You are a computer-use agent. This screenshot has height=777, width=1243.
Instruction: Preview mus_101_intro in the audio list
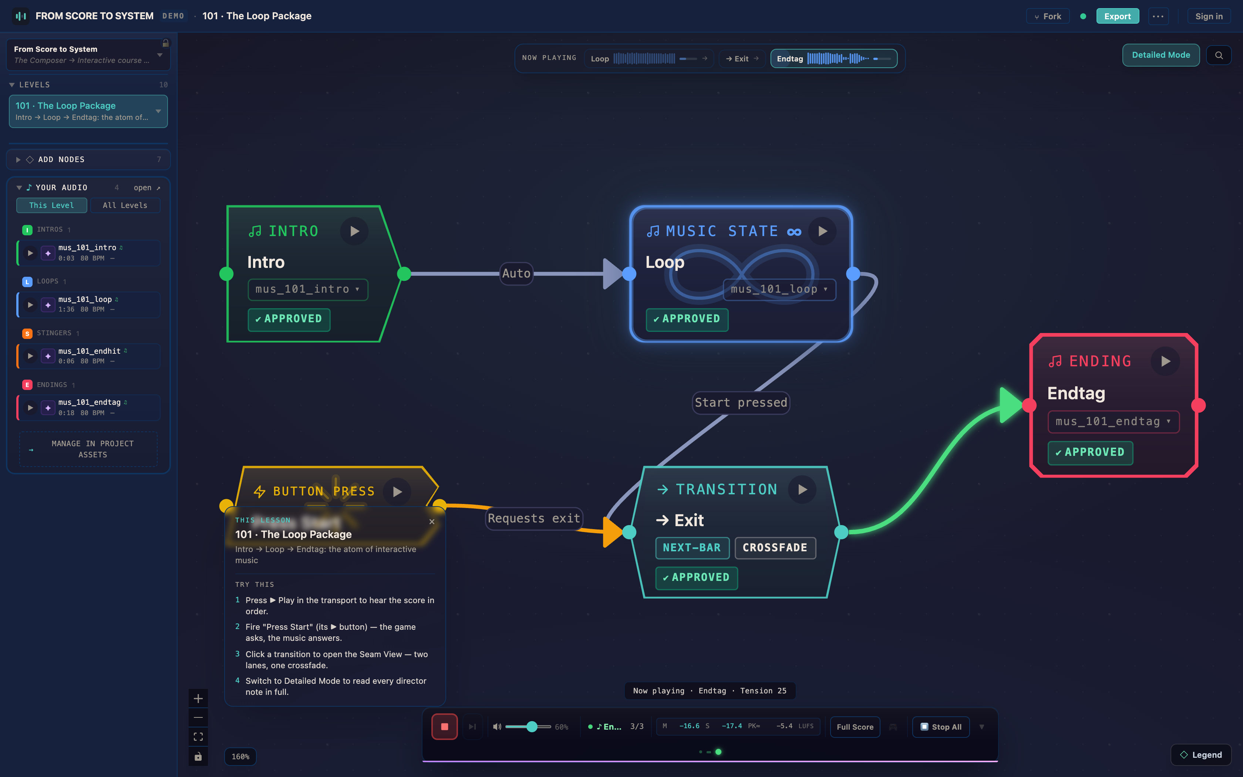pyautogui.click(x=30, y=253)
